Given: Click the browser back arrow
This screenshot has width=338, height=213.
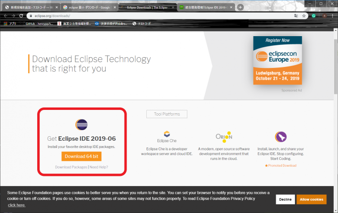Looking at the screenshot, I should (6, 16).
